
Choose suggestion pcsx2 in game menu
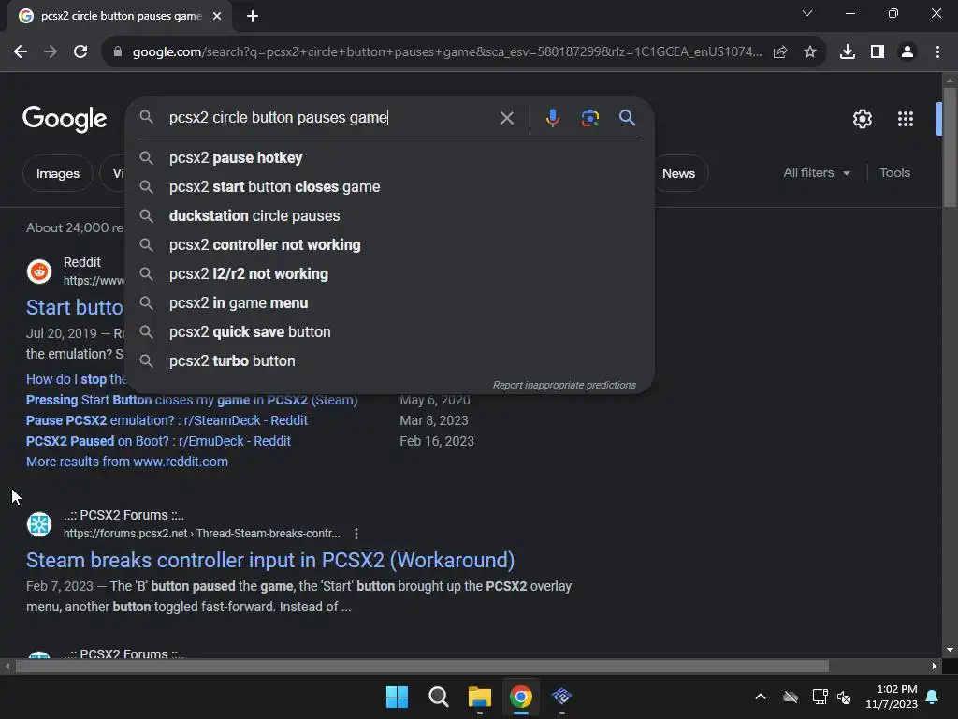pyautogui.click(x=390, y=302)
